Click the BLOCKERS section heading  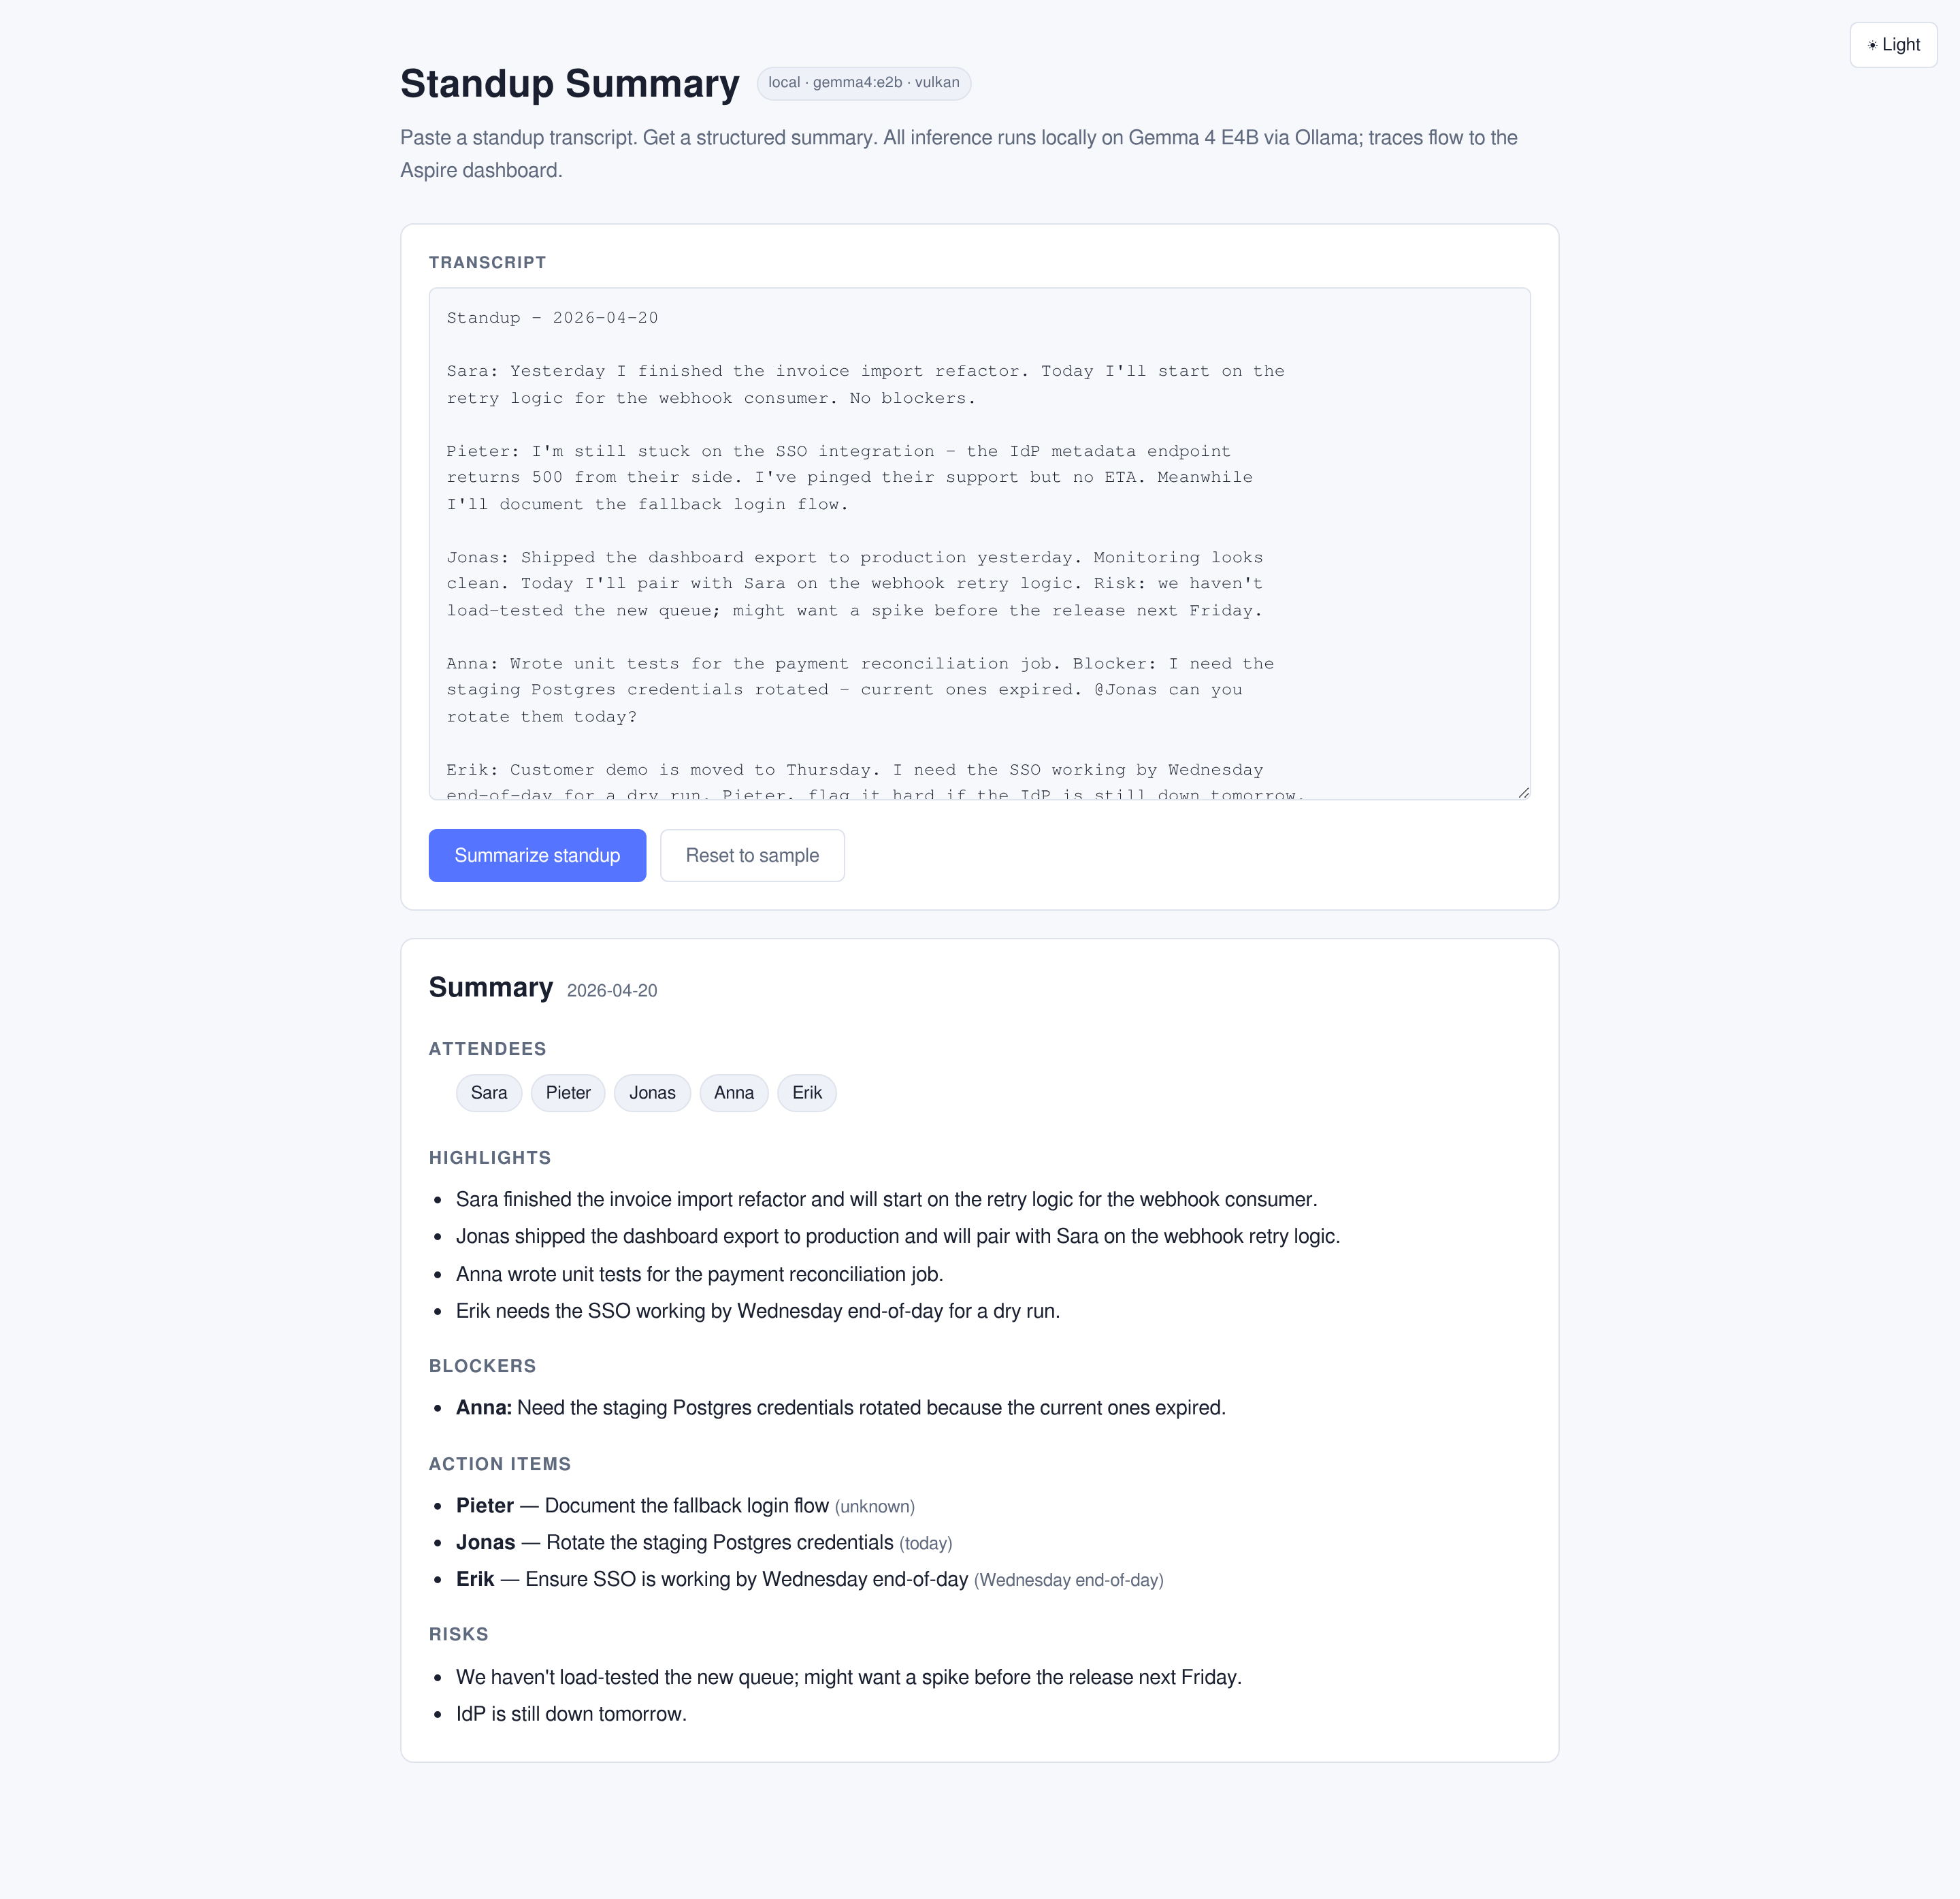click(482, 1365)
